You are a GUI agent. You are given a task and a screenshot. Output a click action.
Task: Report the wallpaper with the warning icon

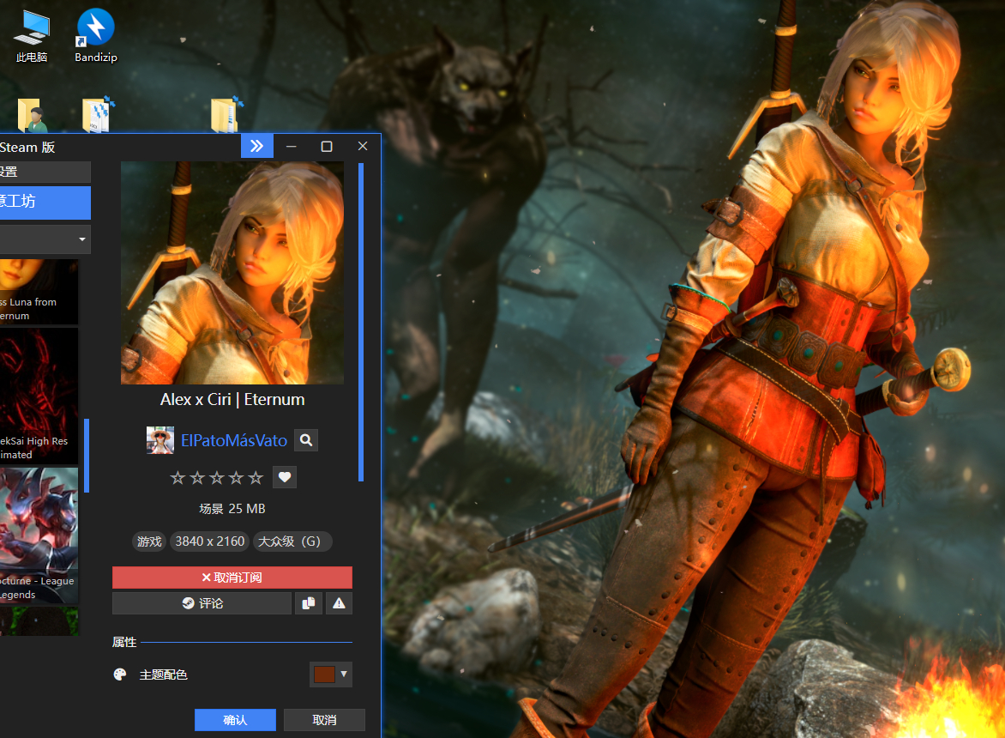[339, 603]
